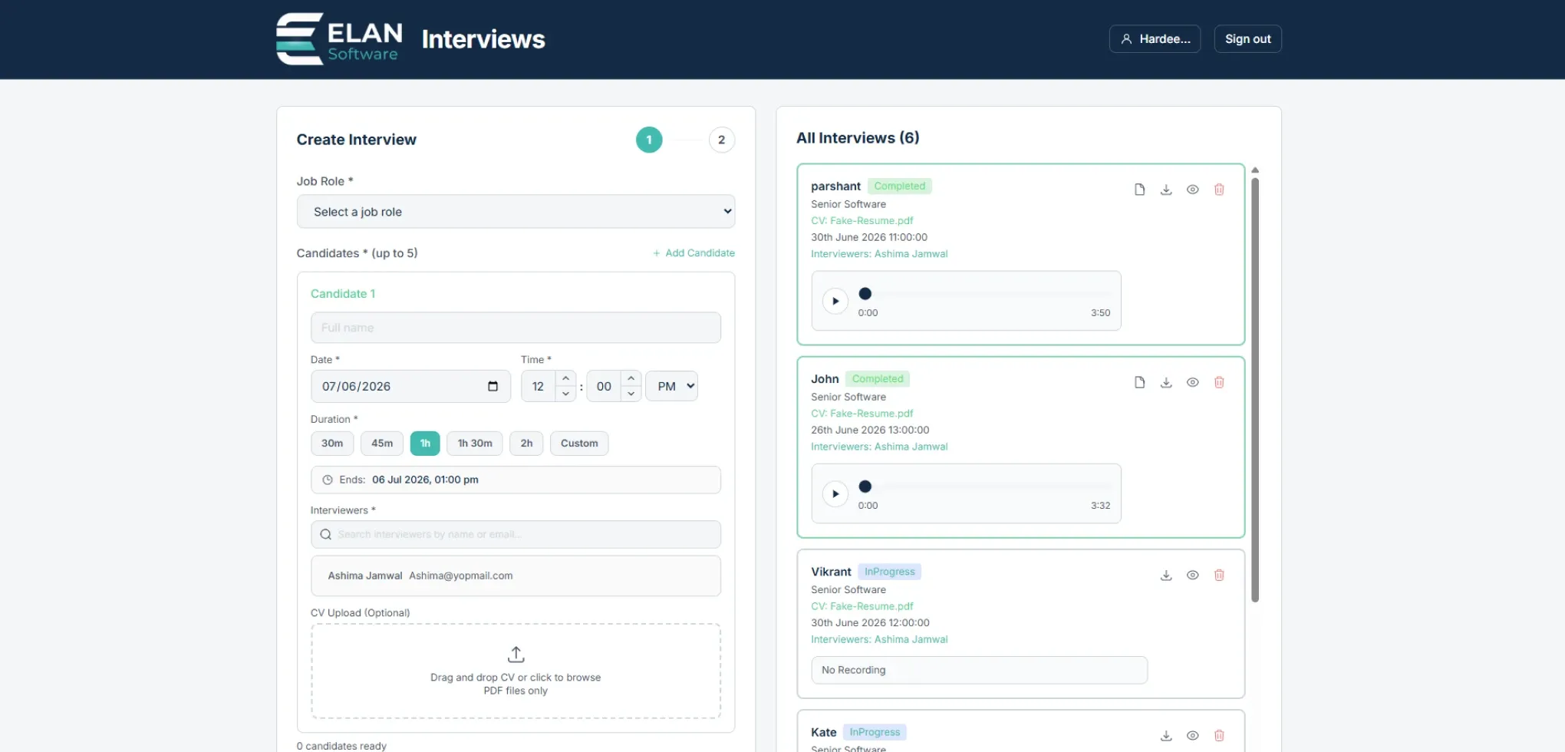Download parshant's interview recording
Viewport: 1565px width, 752px height.
(x=1166, y=190)
